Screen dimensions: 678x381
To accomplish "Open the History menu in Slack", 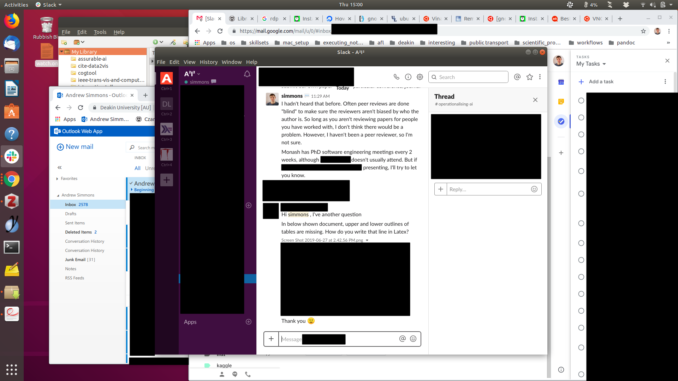I will pos(208,62).
